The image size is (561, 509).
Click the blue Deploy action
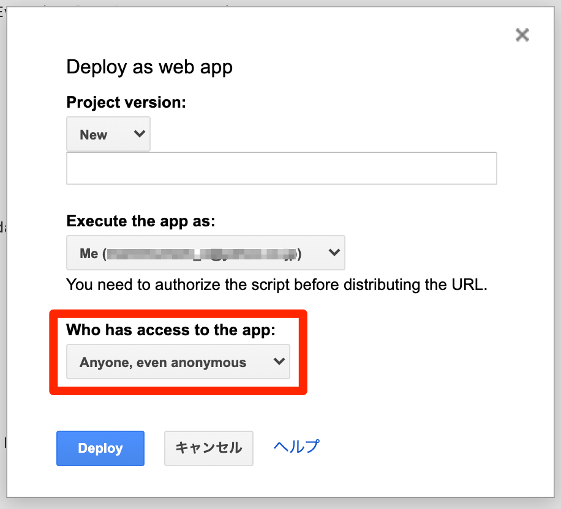[x=100, y=448]
